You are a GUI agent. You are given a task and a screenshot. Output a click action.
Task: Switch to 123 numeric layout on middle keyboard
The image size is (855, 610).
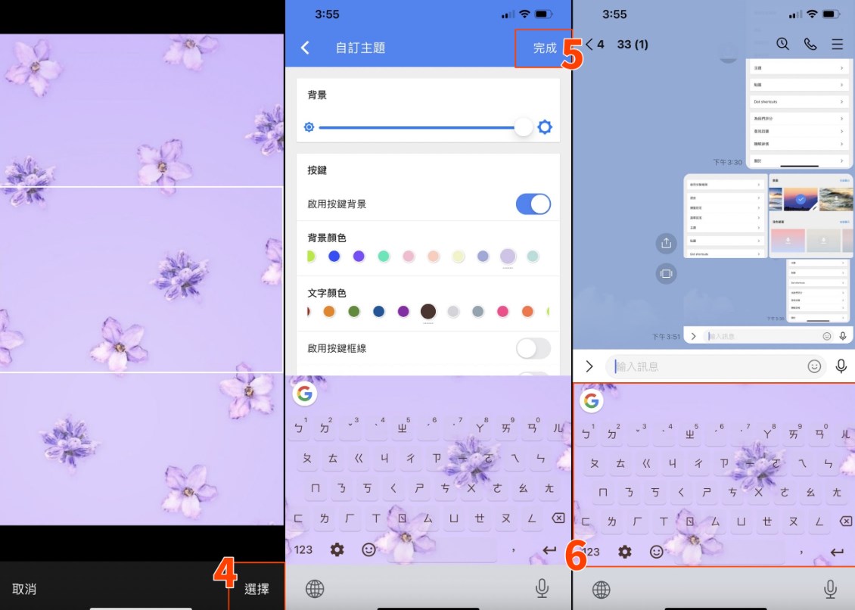(x=303, y=549)
